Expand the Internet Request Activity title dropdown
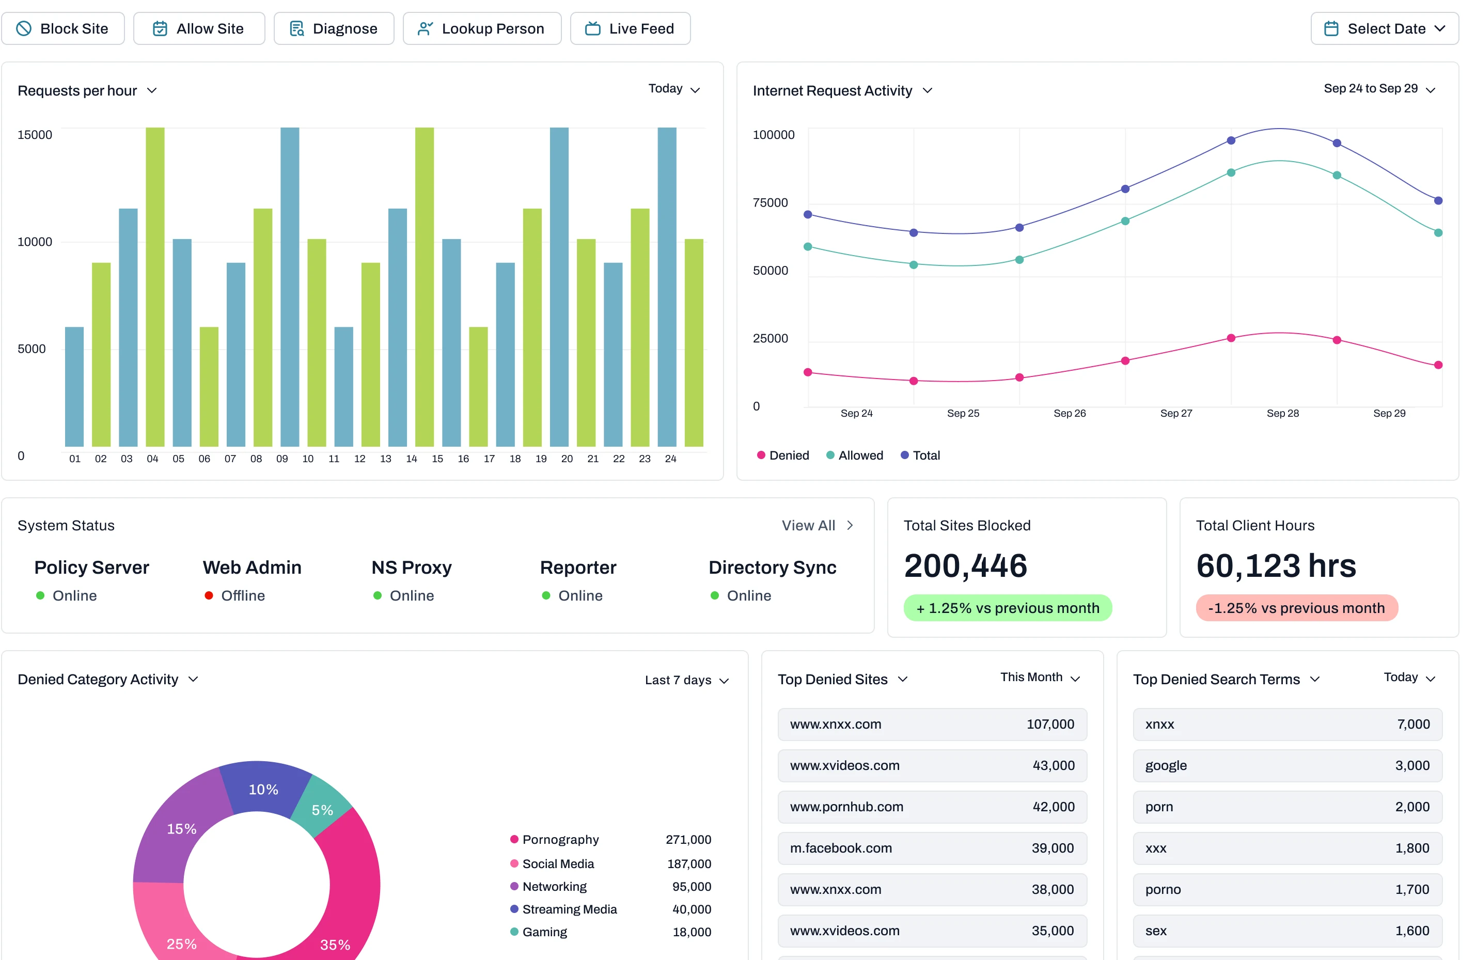 927,90
